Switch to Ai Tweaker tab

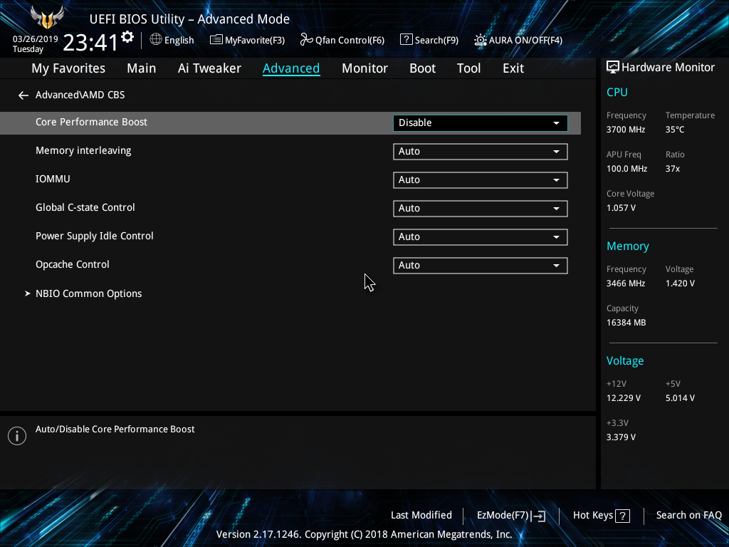pyautogui.click(x=209, y=68)
